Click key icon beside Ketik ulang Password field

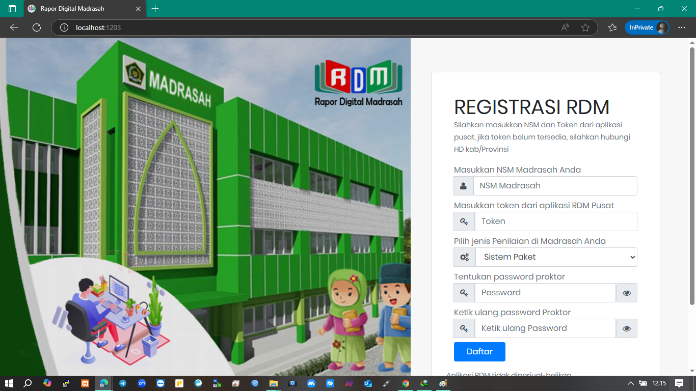coord(464,328)
